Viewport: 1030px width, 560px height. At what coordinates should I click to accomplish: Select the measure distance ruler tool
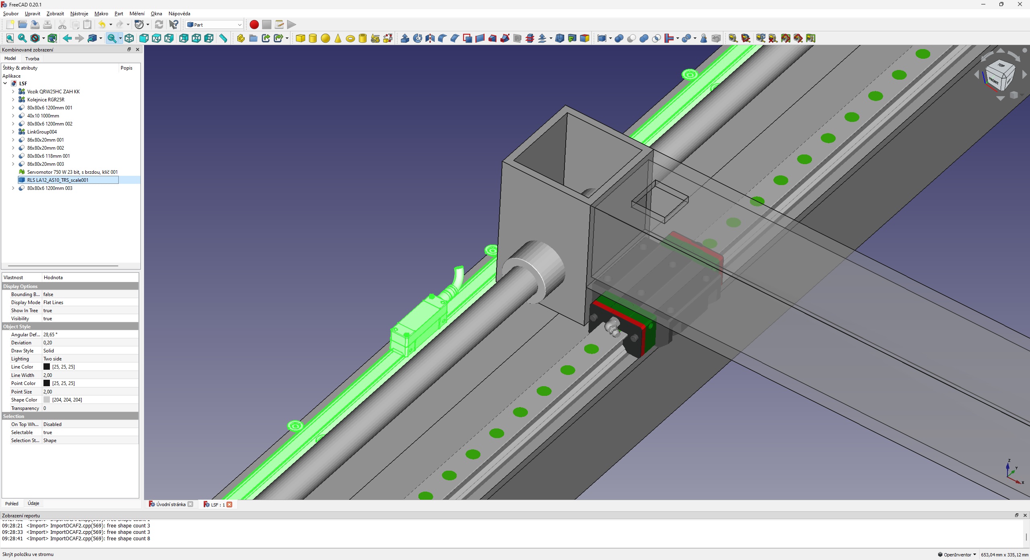click(x=223, y=38)
